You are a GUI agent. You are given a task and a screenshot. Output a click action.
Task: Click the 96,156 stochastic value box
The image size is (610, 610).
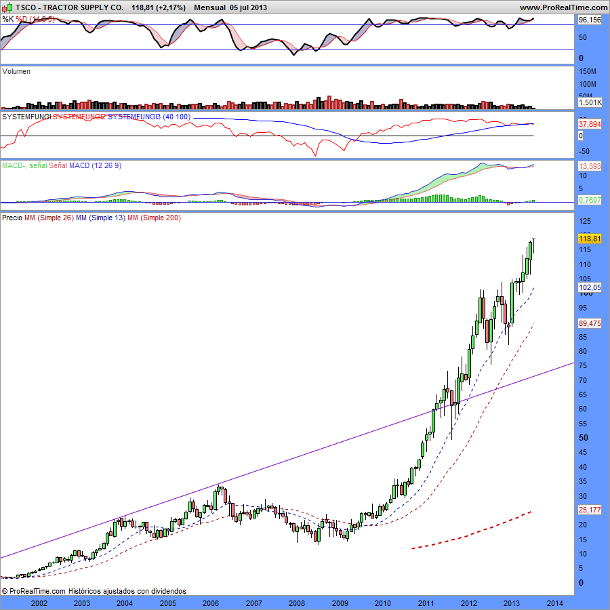point(590,20)
